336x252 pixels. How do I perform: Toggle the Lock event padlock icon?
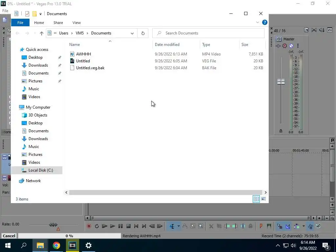[250, 226]
